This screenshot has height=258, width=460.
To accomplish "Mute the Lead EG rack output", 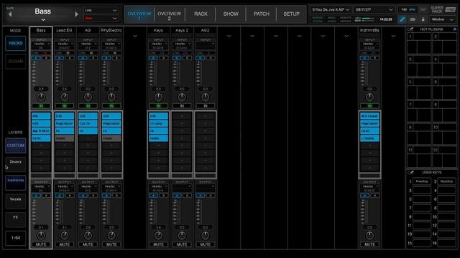I will 65,244.
